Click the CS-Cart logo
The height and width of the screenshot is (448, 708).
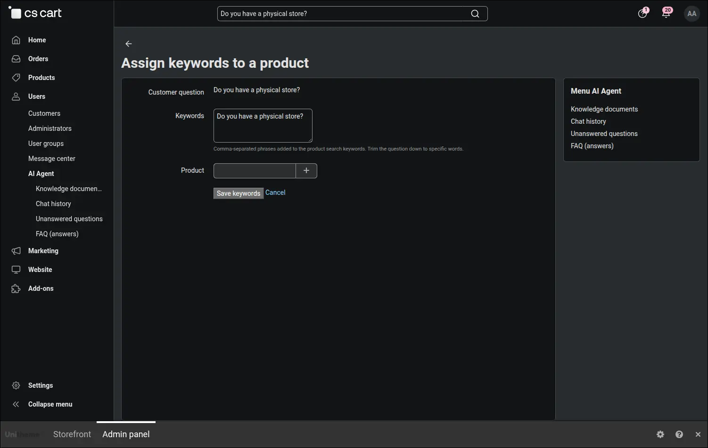pyautogui.click(x=35, y=13)
